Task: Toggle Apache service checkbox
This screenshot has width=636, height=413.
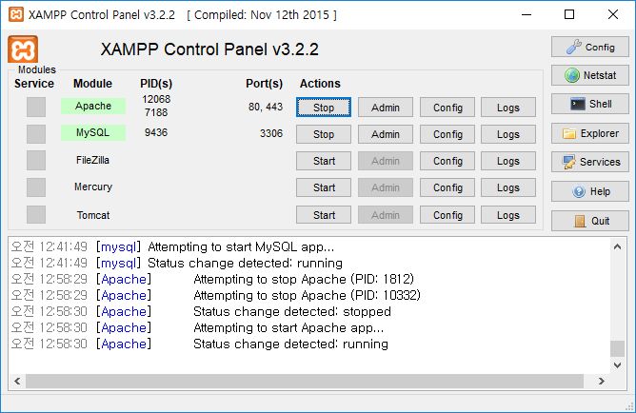Action: 36,107
